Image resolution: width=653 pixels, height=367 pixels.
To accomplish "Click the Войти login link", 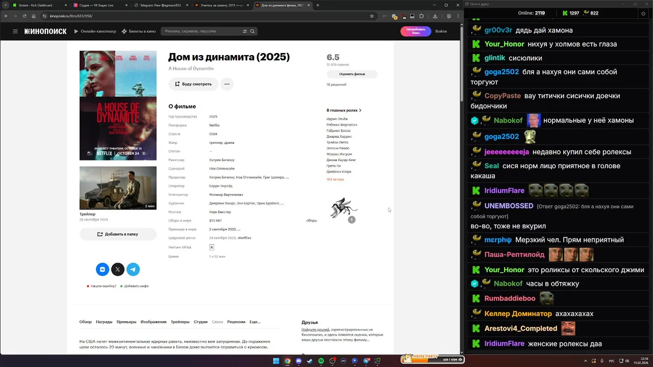I will tap(441, 31).
